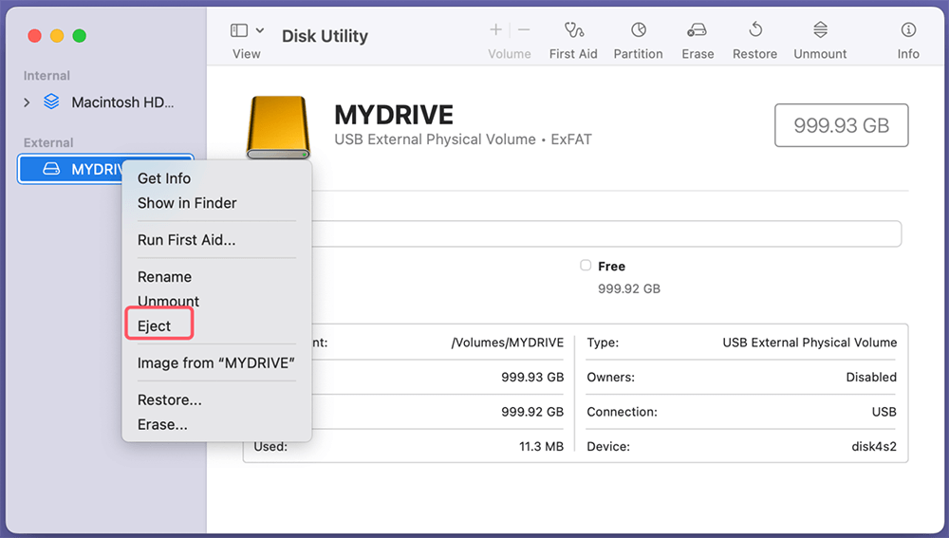Open the View sidebar dropdown

pyautogui.click(x=247, y=31)
